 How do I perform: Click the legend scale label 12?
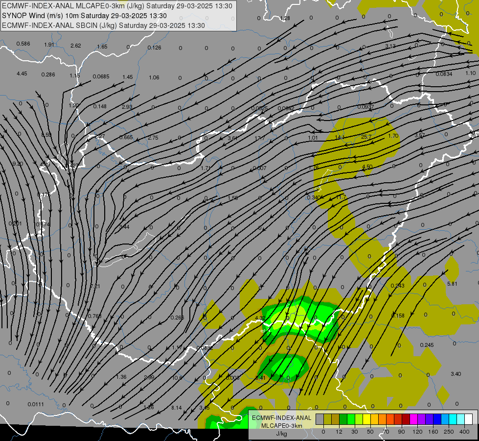click(x=339, y=432)
